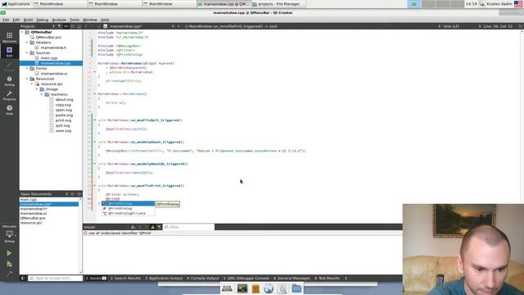This screenshot has height=295, width=524.
Task: Show warnings toggle in Issues pane
Action: 153,227
